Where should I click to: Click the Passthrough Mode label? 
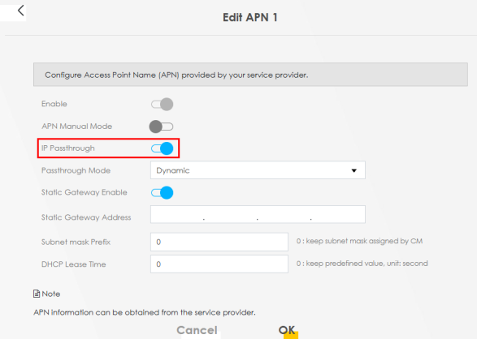76,170
